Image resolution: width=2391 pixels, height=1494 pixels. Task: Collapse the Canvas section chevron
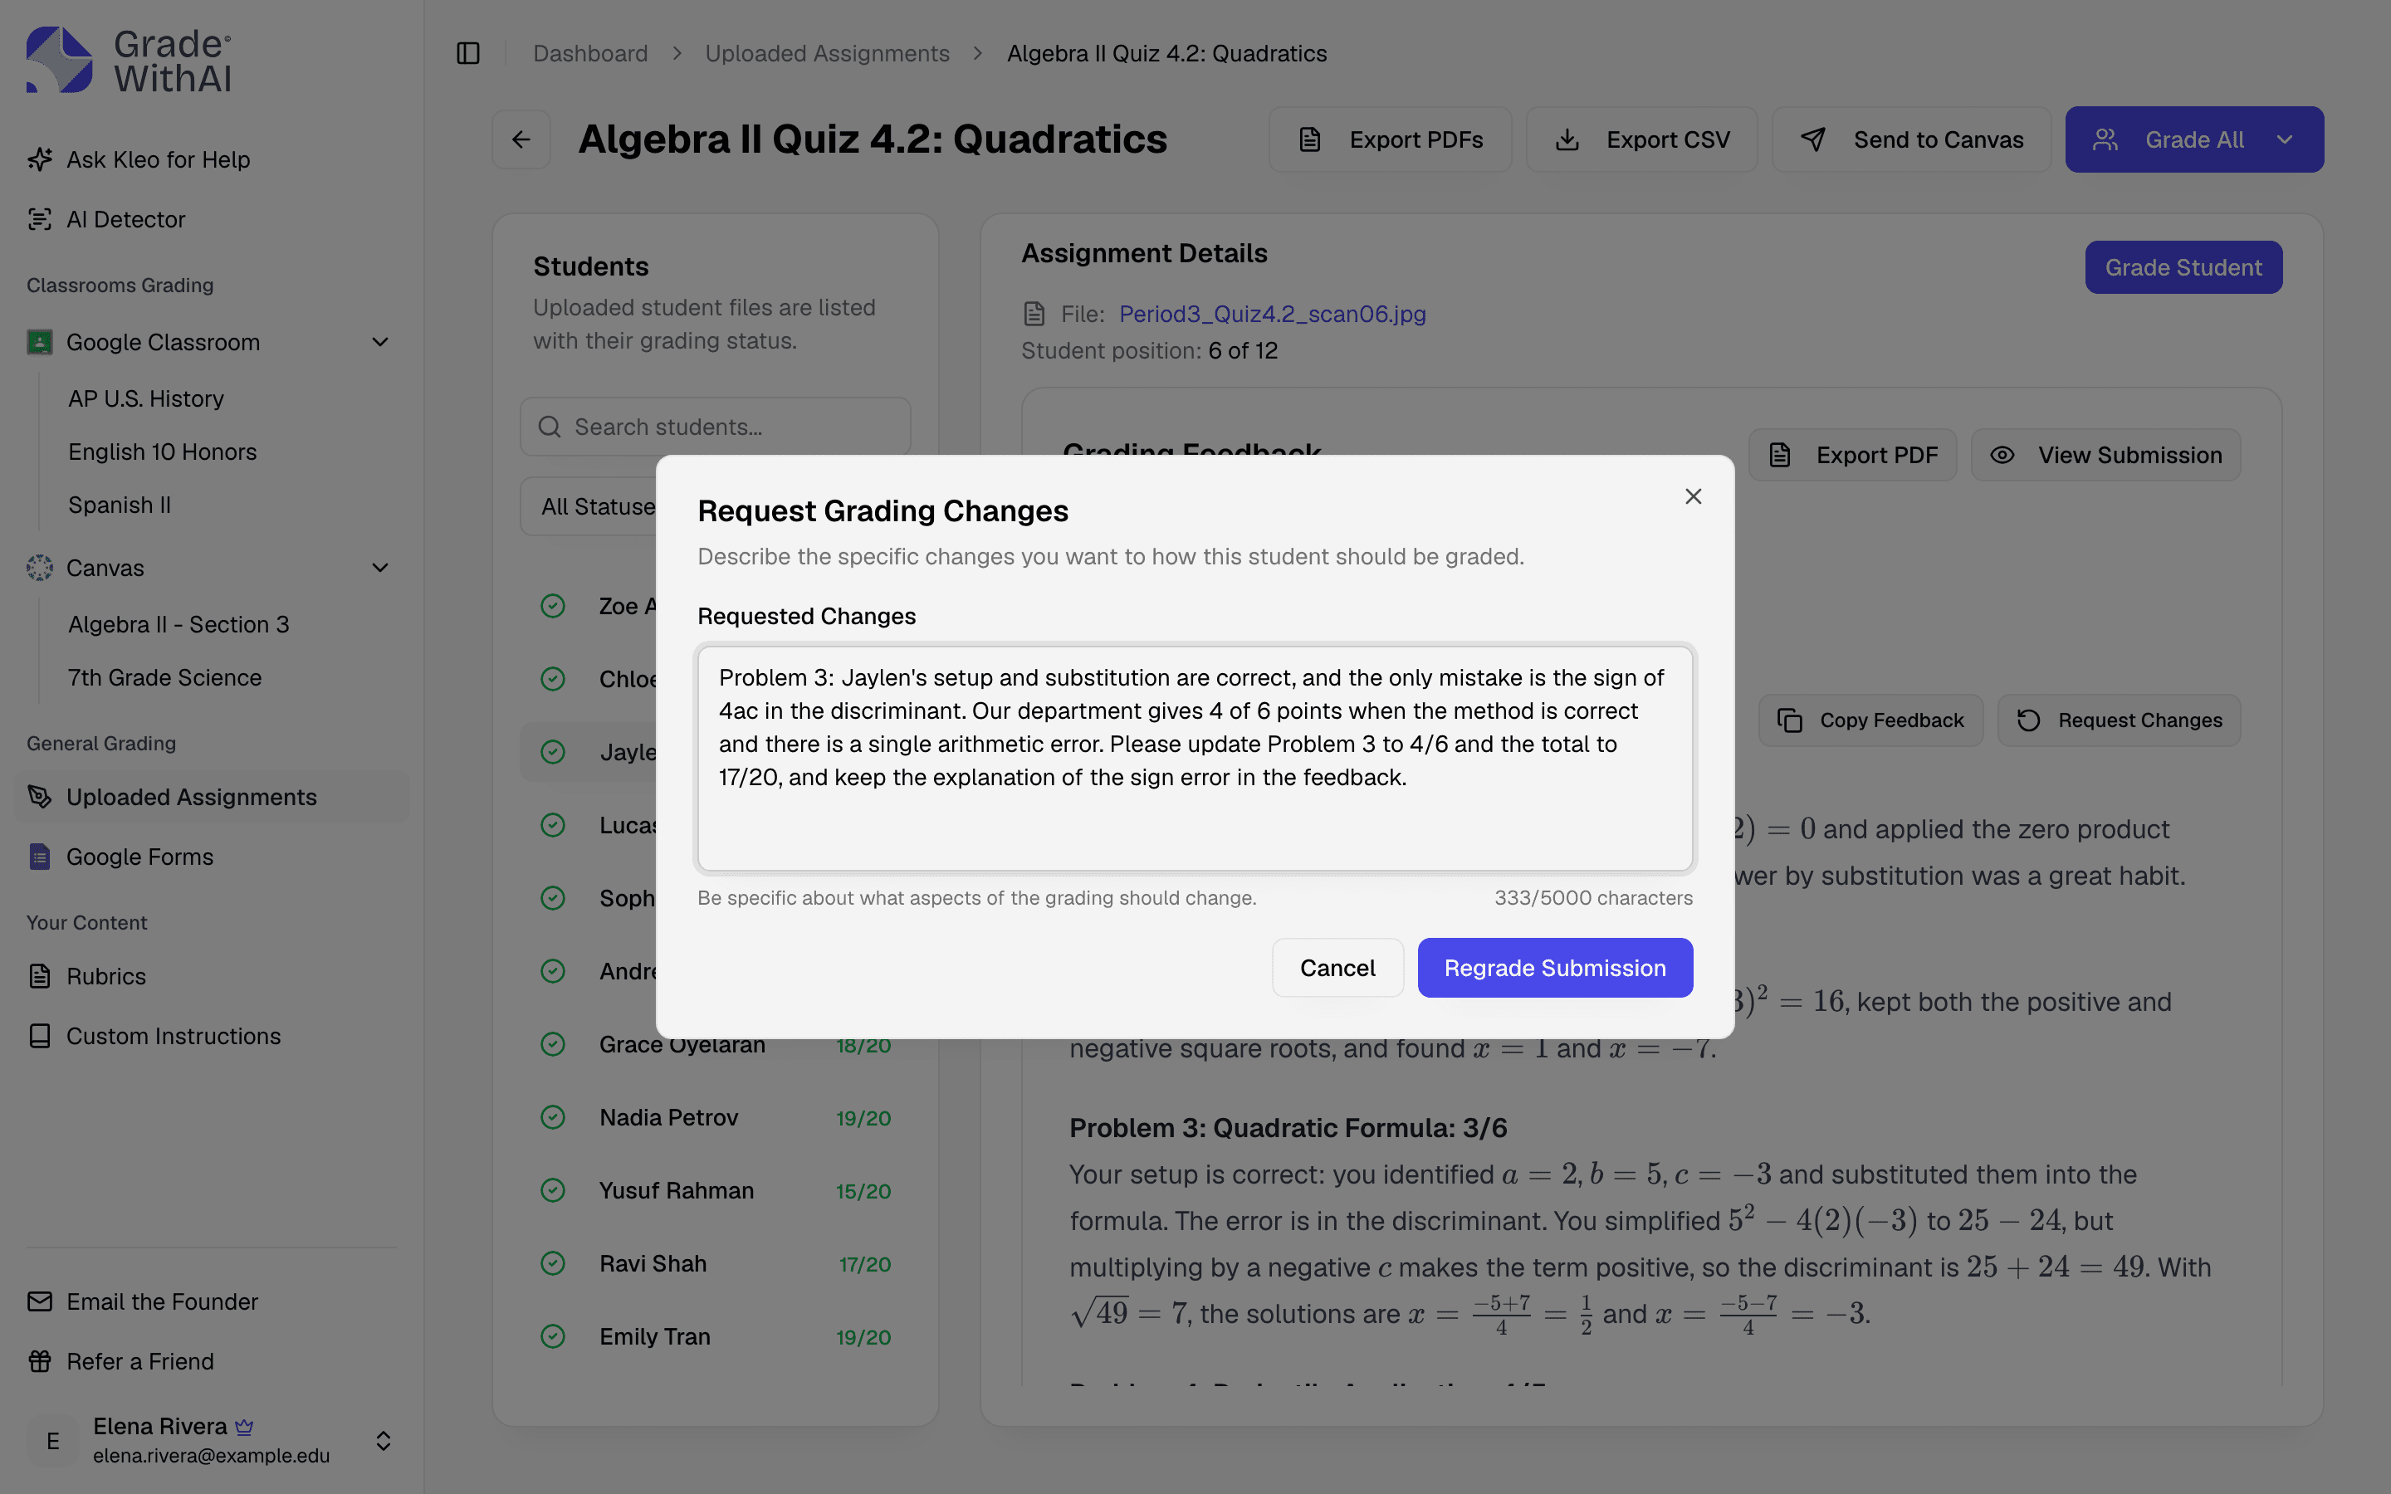(380, 569)
